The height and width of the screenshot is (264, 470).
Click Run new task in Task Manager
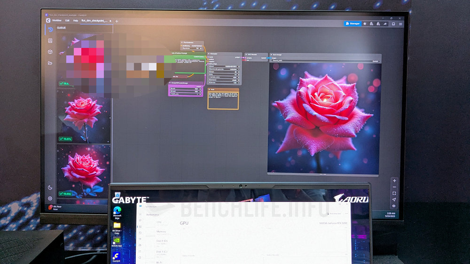click(x=334, y=213)
